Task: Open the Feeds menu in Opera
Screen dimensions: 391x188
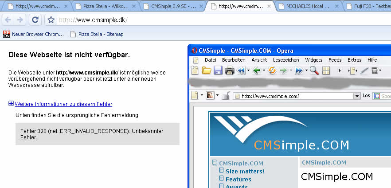Action: 335,60
